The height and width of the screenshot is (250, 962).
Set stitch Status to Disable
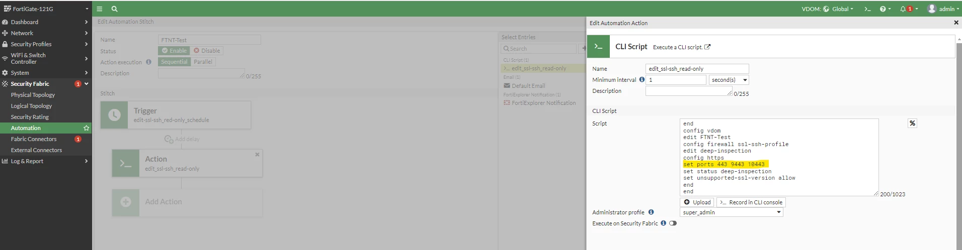point(207,51)
